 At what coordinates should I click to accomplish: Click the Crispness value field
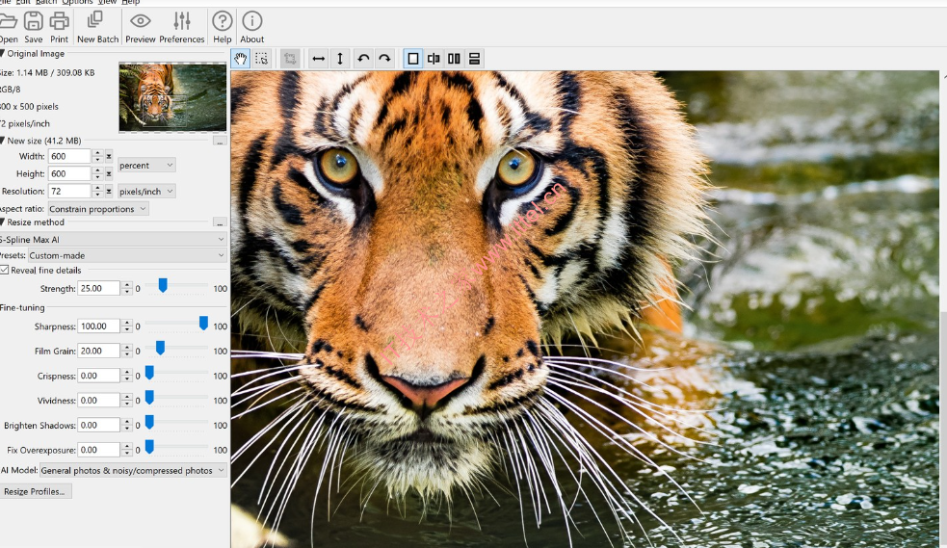click(x=98, y=376)
